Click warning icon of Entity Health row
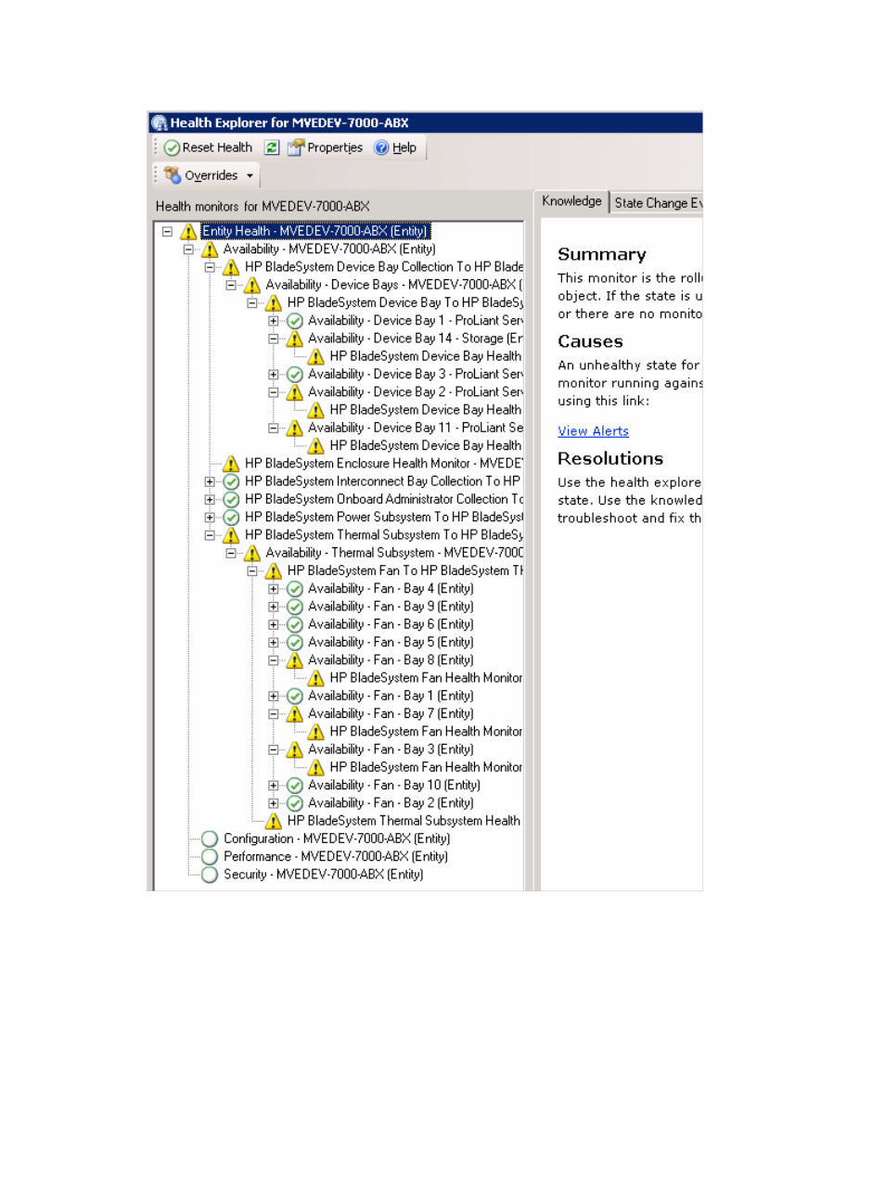Screen dimensions: 885x1178 [x=188, y=232]
